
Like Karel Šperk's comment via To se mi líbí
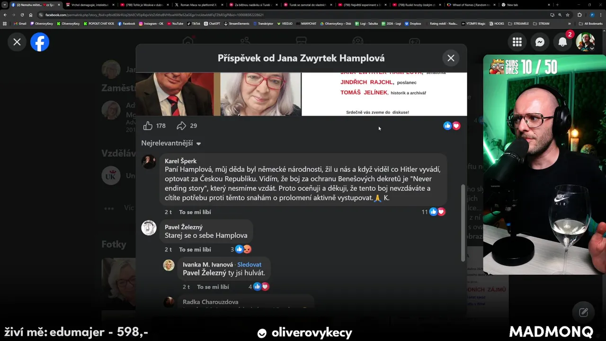pyautogui.click(x=195, y=212)
